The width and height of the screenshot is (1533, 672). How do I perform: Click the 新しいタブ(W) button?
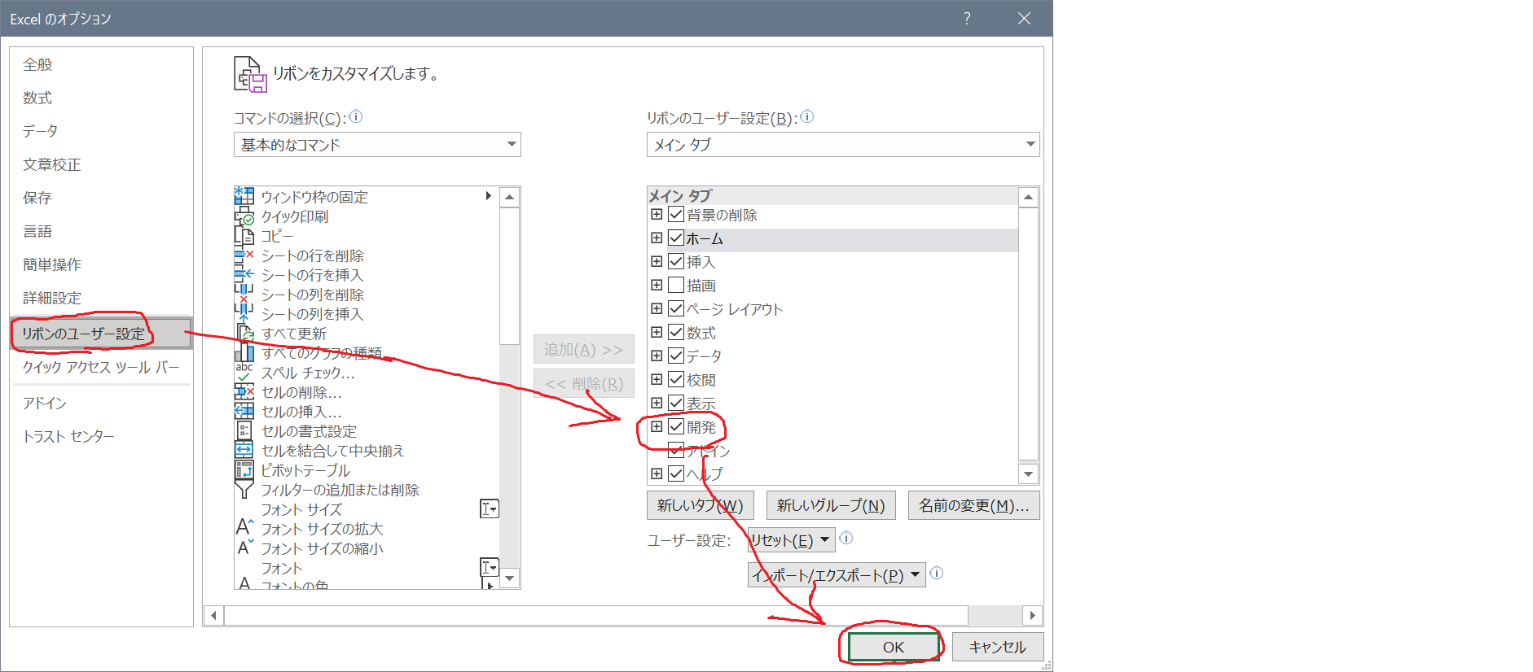701,505
